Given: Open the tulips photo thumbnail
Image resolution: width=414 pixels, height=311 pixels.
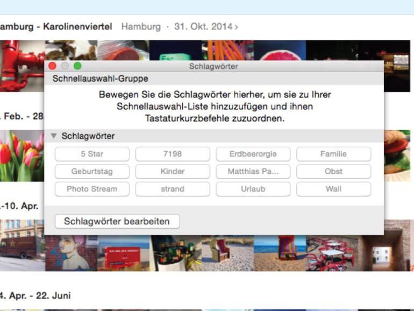Looking at the screenshot, I should pyautogui.click(x=22, y=156).
